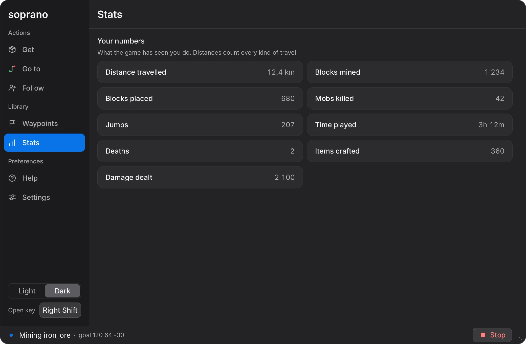This screenshot has height=344, width=526.
Task: Select the Blocks placed label
Action: [x=129, y=98]
